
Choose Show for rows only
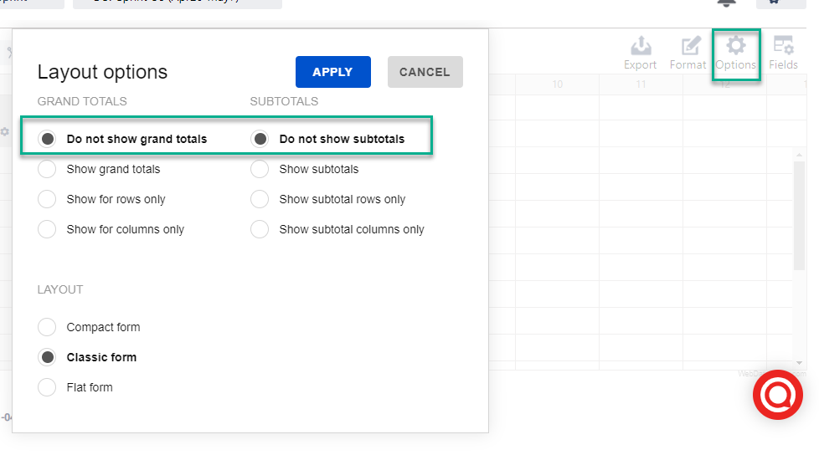[48, 199]
